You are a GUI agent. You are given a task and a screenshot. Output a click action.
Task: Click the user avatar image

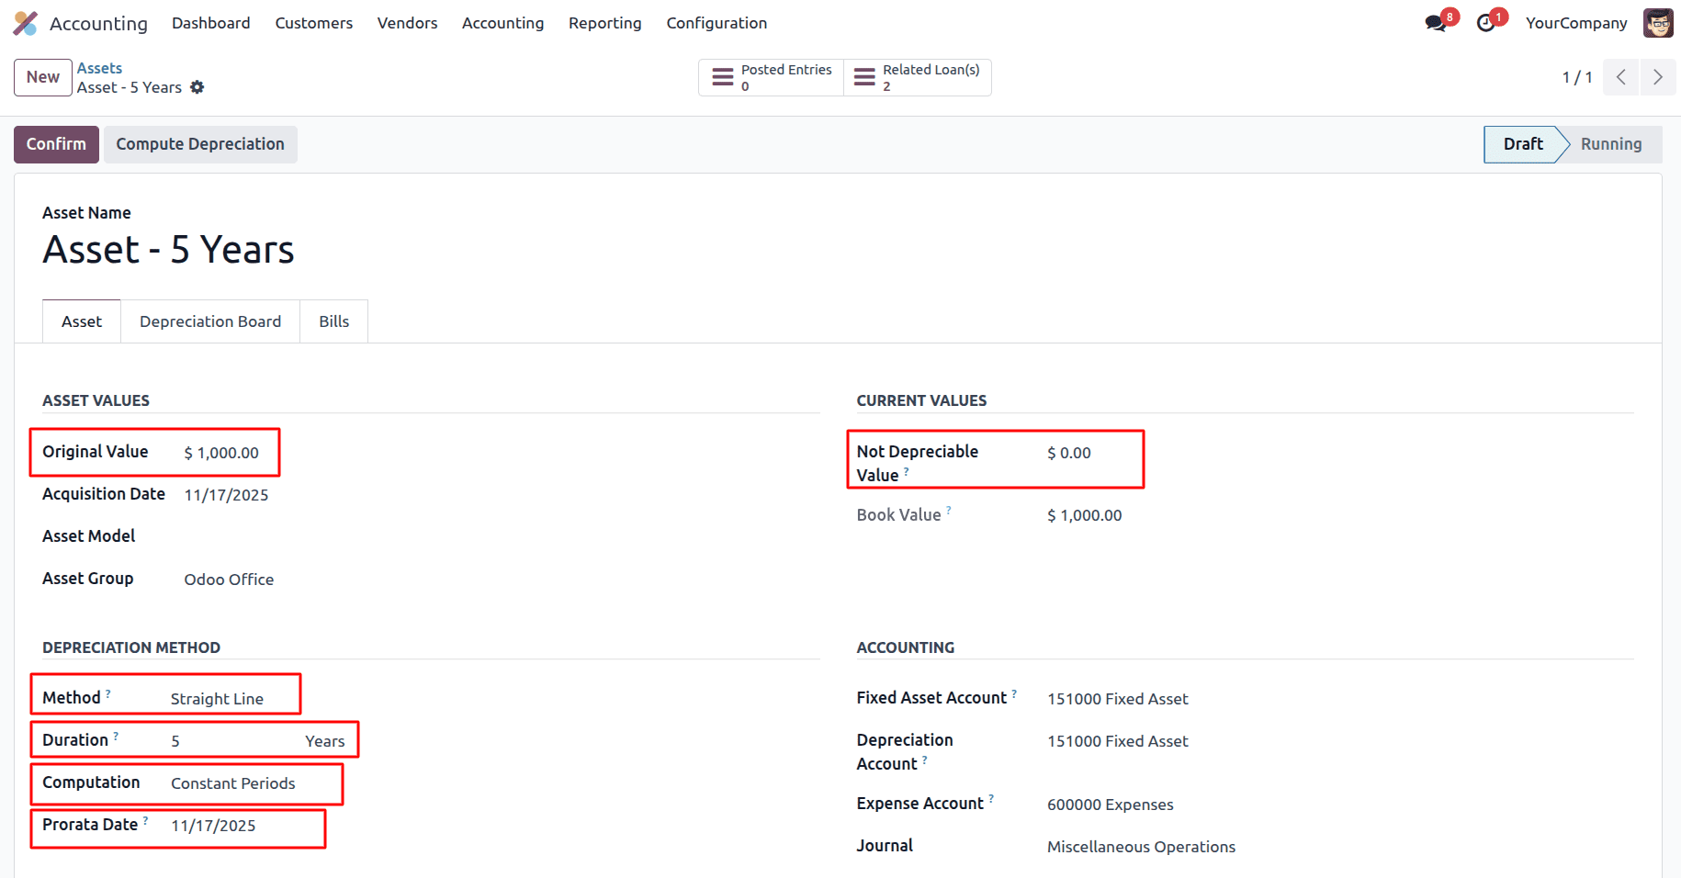coord(1657,22)
